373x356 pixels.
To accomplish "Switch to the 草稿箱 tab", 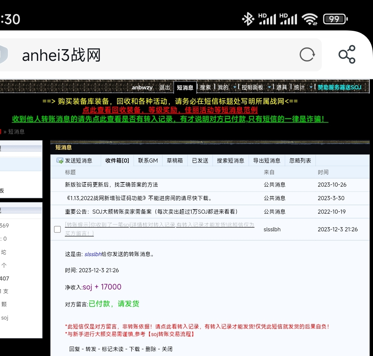I will click(x=175, y=161).
